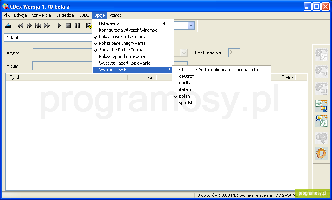332x200 pixels.
Task: Start playback with the Play icon
Action: point(59,26)
